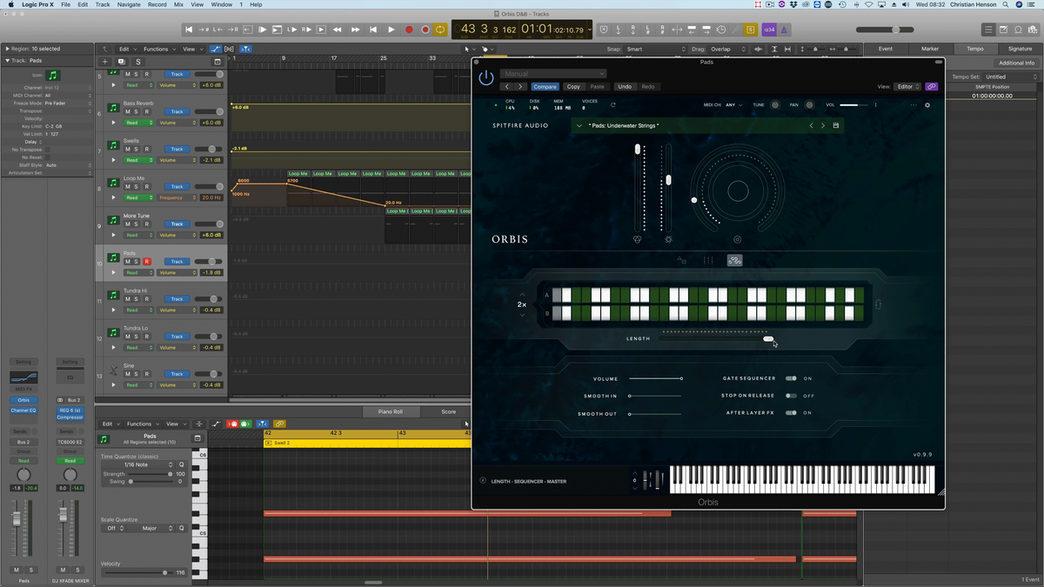
Task: Expand the Pads: Underwater Strings preset browser
Action: click(579, 126)
